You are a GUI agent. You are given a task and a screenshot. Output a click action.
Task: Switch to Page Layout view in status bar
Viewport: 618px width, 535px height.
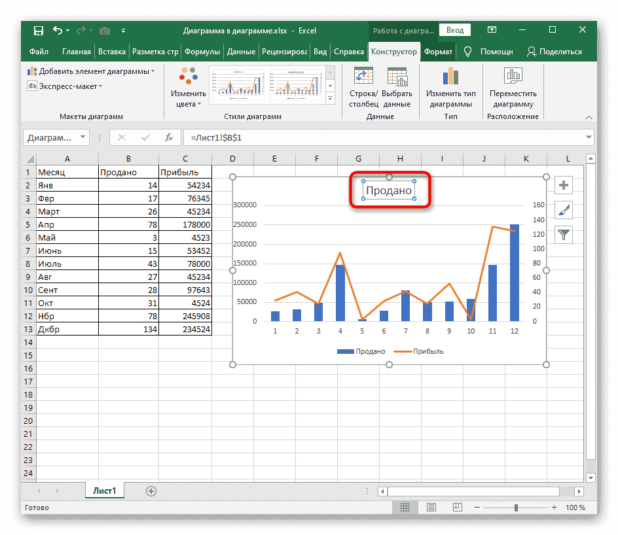point(430,508)
